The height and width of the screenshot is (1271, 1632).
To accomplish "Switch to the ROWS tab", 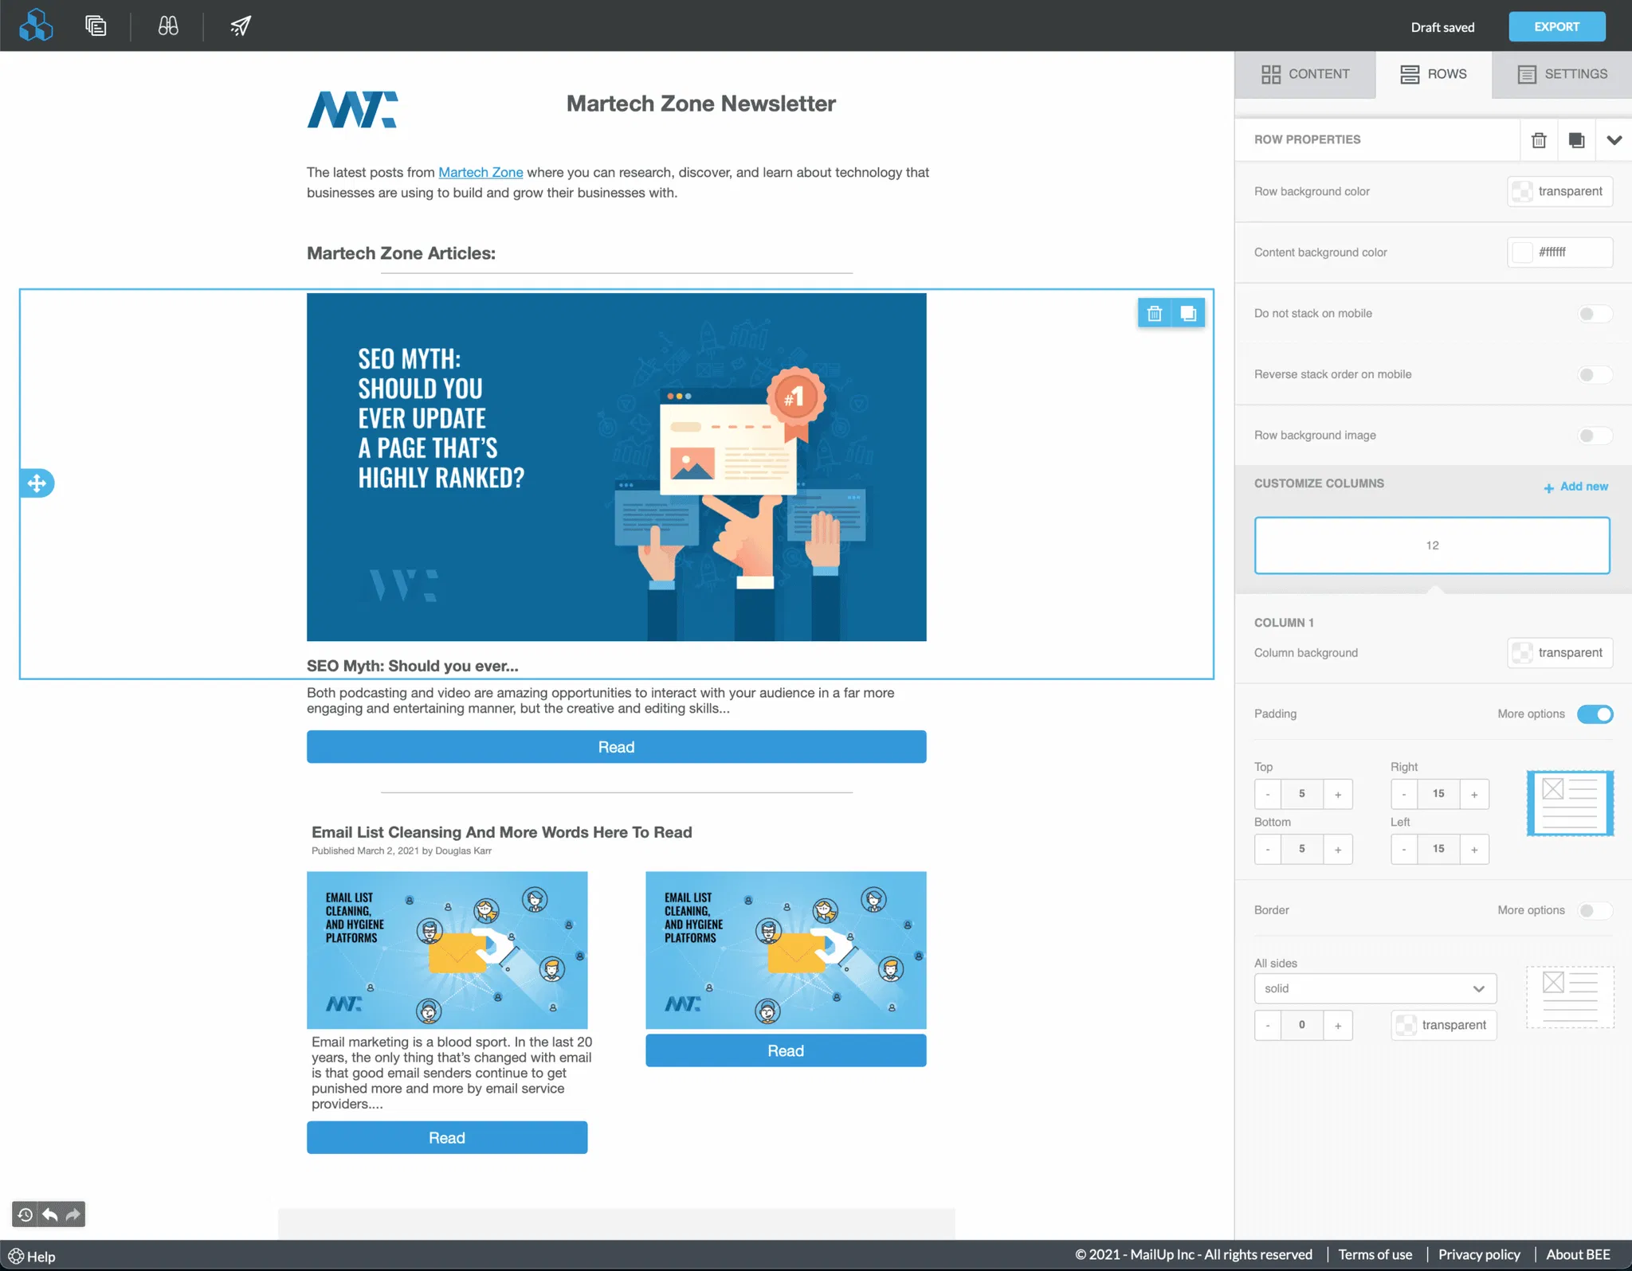I will (x=1434, y=74).
